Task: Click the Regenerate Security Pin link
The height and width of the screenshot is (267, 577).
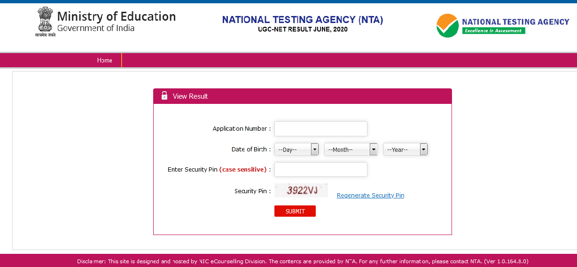Action: pos(370,196)
